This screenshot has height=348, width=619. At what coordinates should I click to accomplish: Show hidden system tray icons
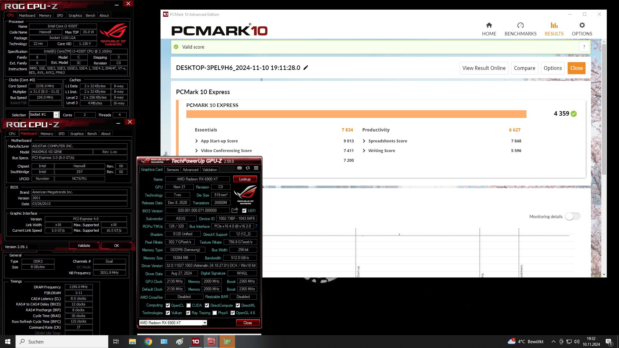pos(554,342)
